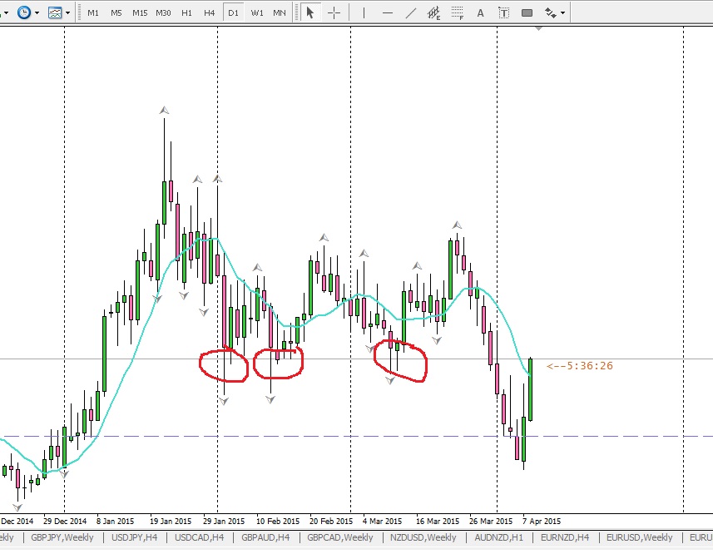The height and width of the screenshot is (554, 713).
Task: Open the GBPCAD,Weekly chart tab
Action: (x=340, y=537)
